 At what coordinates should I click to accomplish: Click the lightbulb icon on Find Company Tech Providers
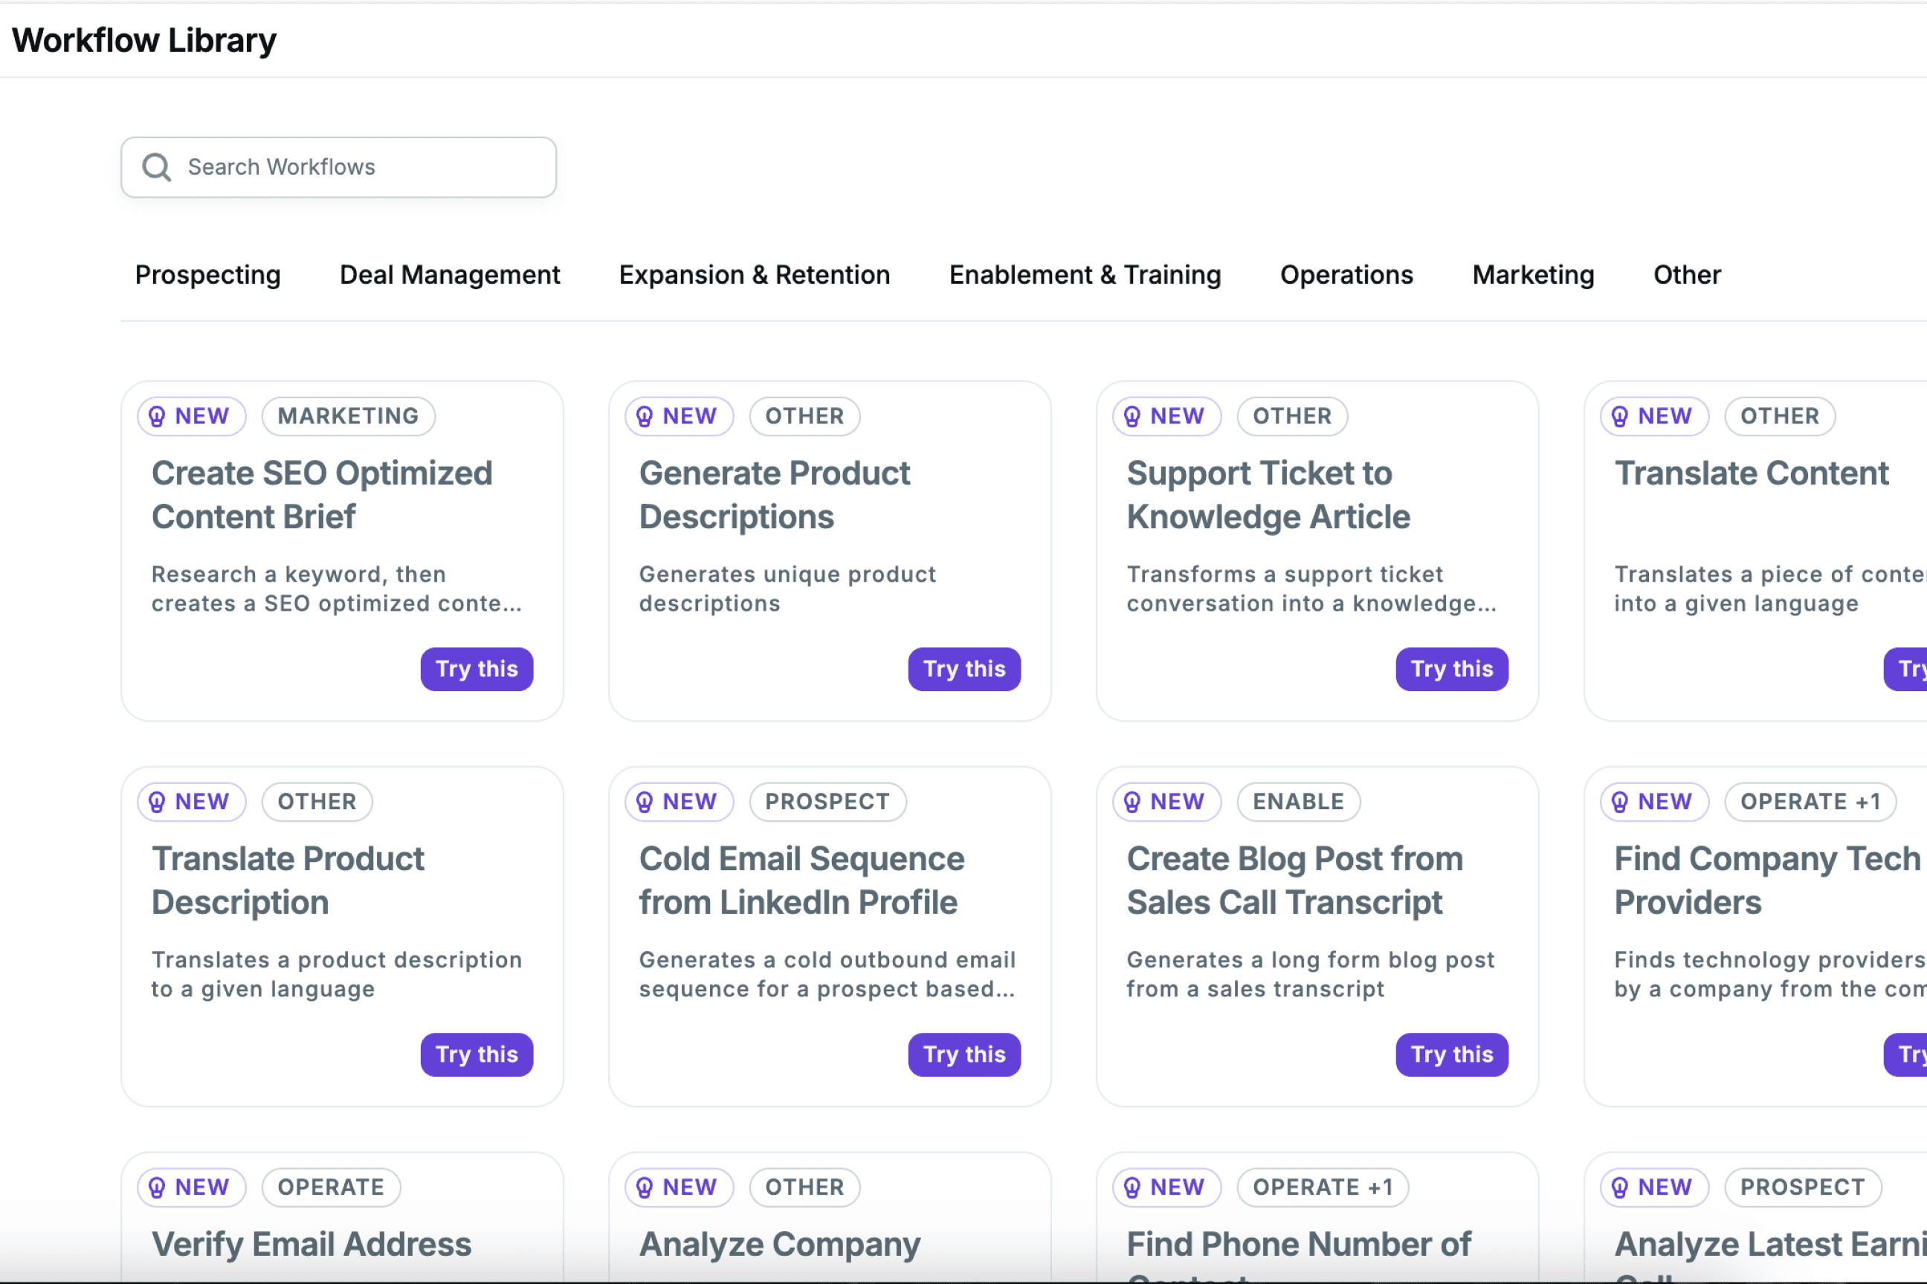click(x=1619, y=802)
